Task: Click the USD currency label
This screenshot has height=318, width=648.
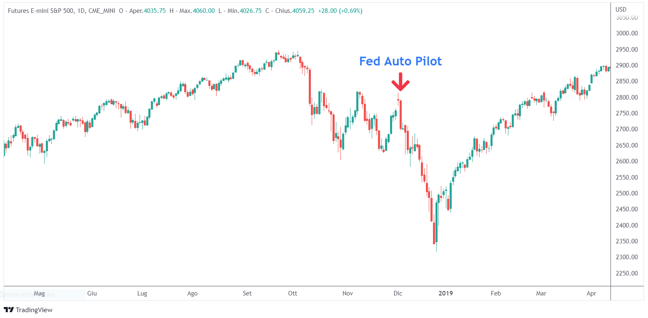Action: point(620,9)
